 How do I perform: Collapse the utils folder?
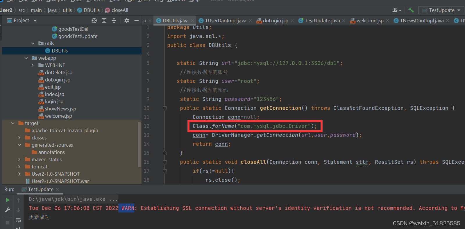pyautogui.click(x=33, y=43)
